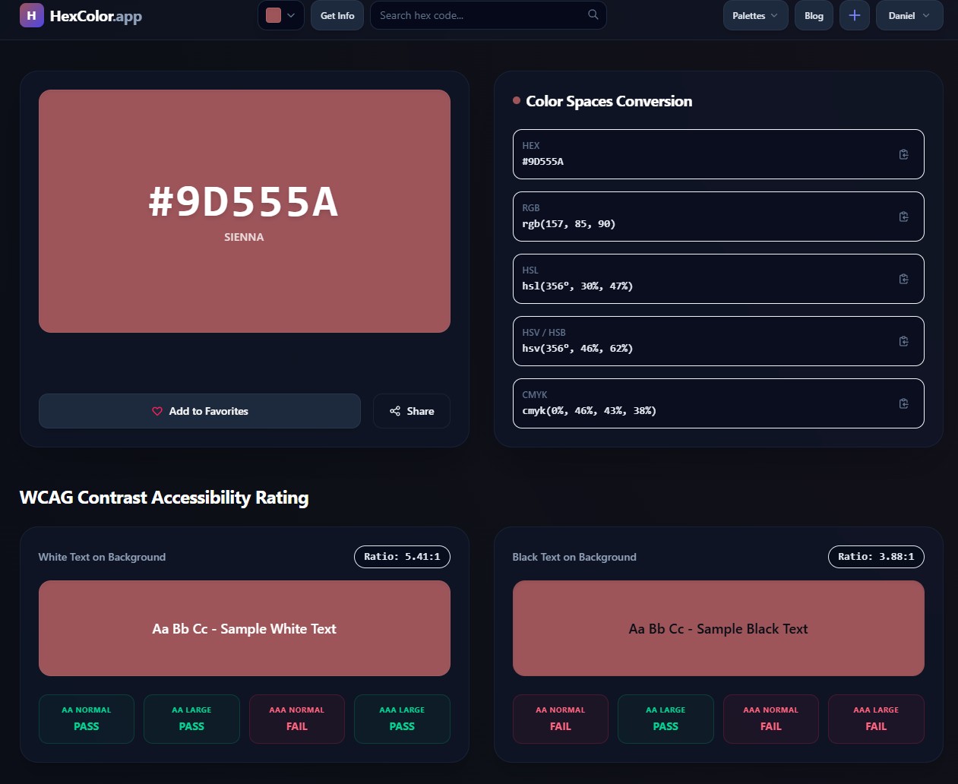
Task: Add this color to Favorites
Action: click(x=200, y=411)
